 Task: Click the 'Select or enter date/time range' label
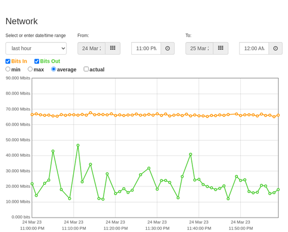(x=36, y=36)
